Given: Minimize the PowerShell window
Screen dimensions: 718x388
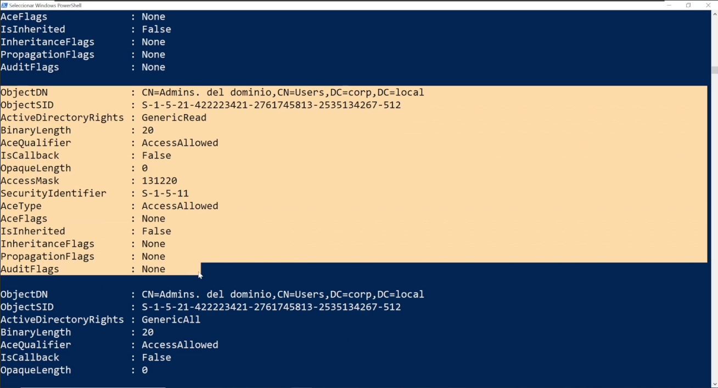Looking at the screenshot, I should pos(669,5).
